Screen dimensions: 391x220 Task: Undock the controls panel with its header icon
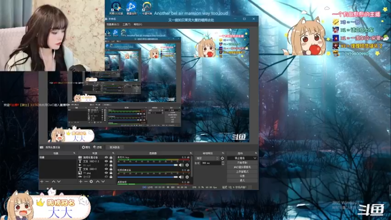(x=256, y=153)
